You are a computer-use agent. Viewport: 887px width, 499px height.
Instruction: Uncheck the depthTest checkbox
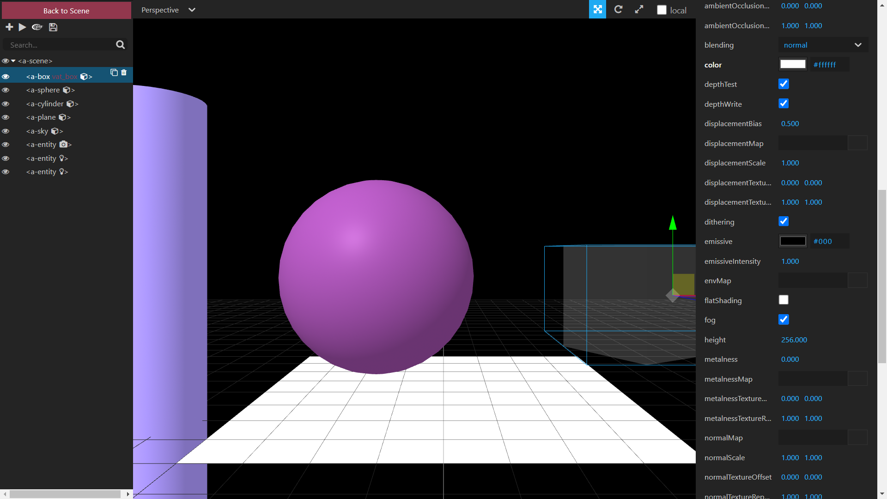click(x=784, y=84)
